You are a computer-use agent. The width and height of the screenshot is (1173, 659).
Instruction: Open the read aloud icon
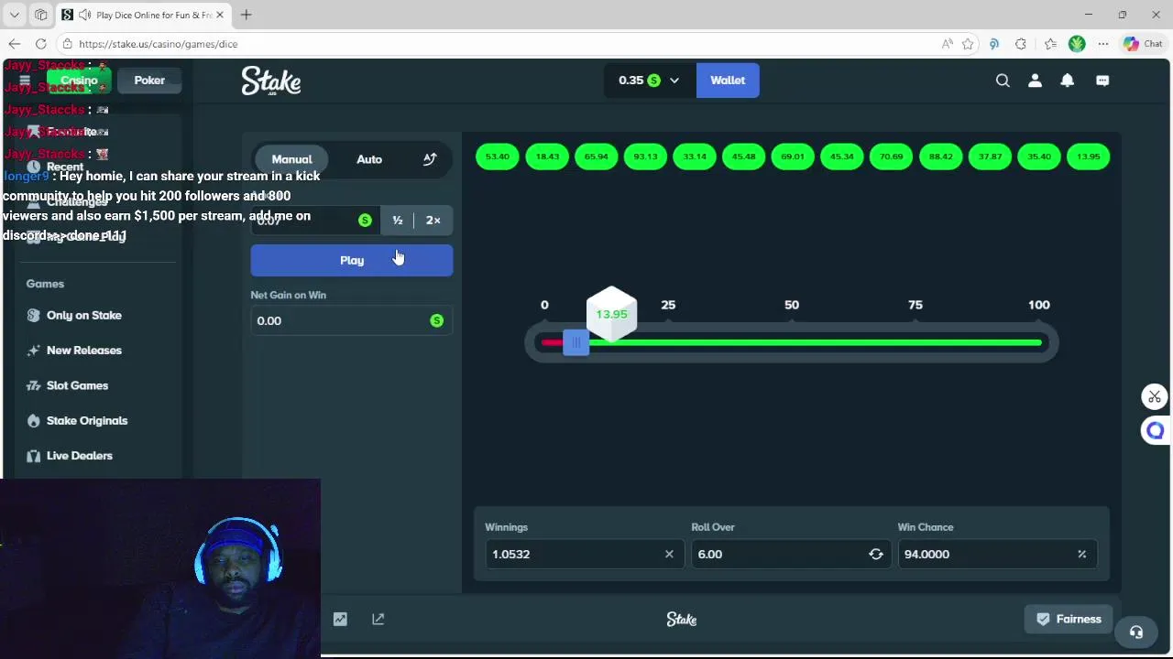(947, 44)
